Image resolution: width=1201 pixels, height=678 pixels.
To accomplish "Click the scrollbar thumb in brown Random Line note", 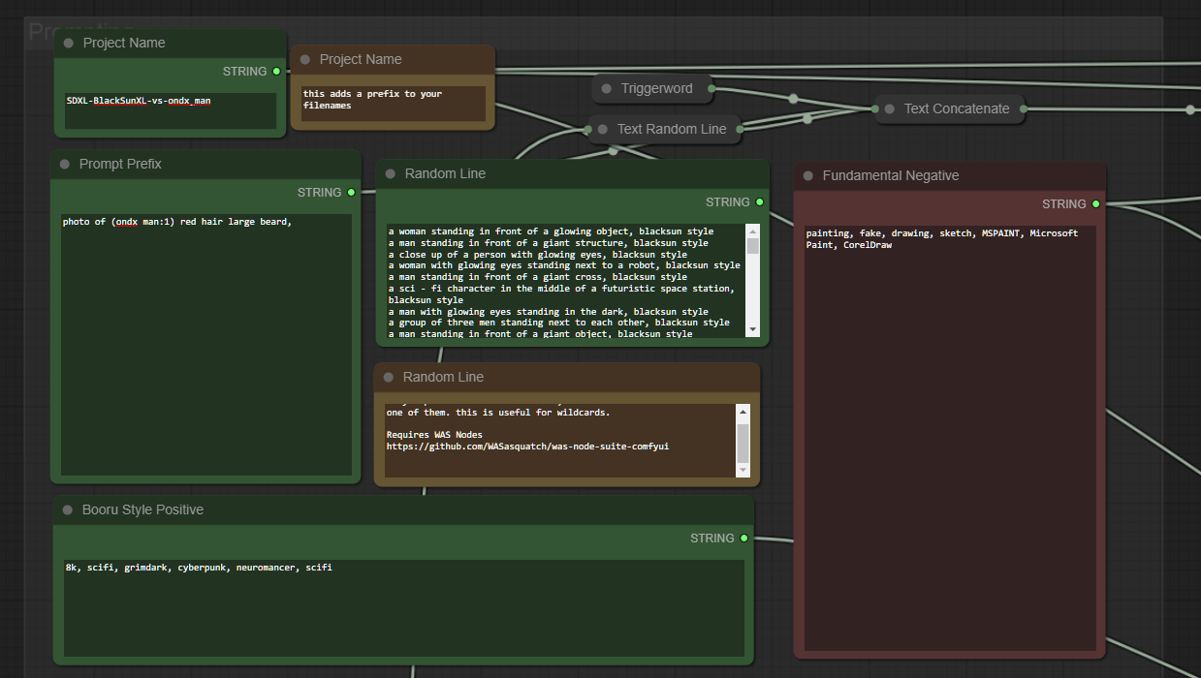I will click(743, 442).
